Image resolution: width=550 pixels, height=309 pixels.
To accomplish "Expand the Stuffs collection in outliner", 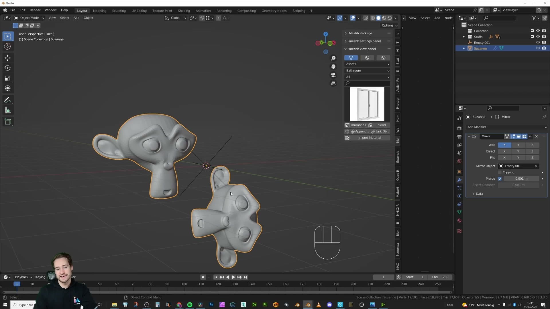I will pyautogui.click(x=464, y=37).
